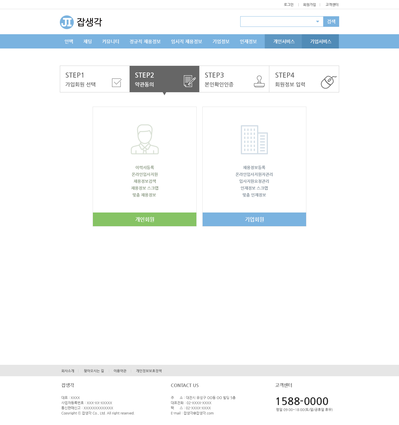Viewport: 399px width, 425px height.
Task: Click the STEP1 checkmark icon
Action: tap(117, 82)
